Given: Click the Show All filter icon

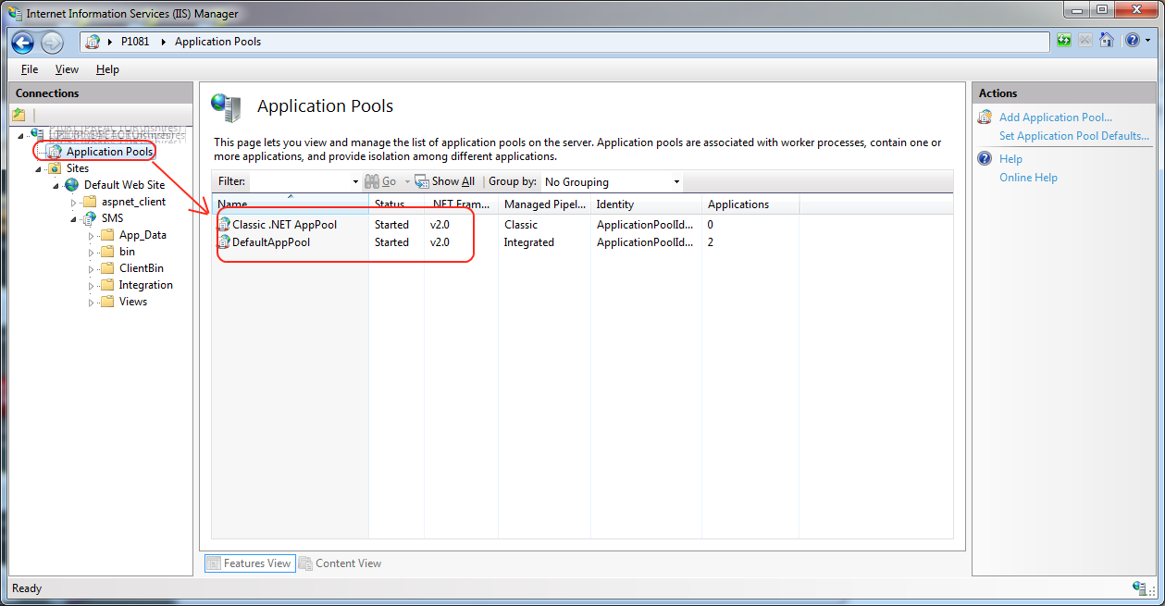Looking at the screenshot, I should tap(422, 182).
